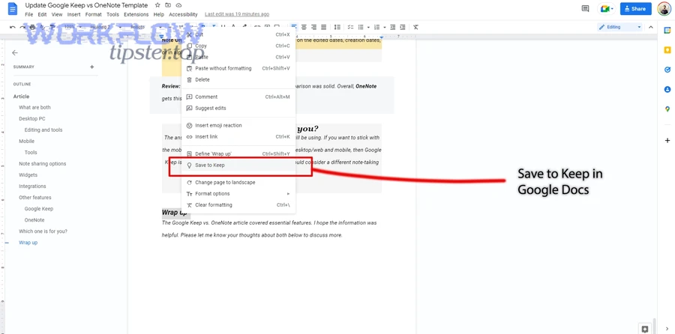Click the Undo toolbar icon

(13, 27)
